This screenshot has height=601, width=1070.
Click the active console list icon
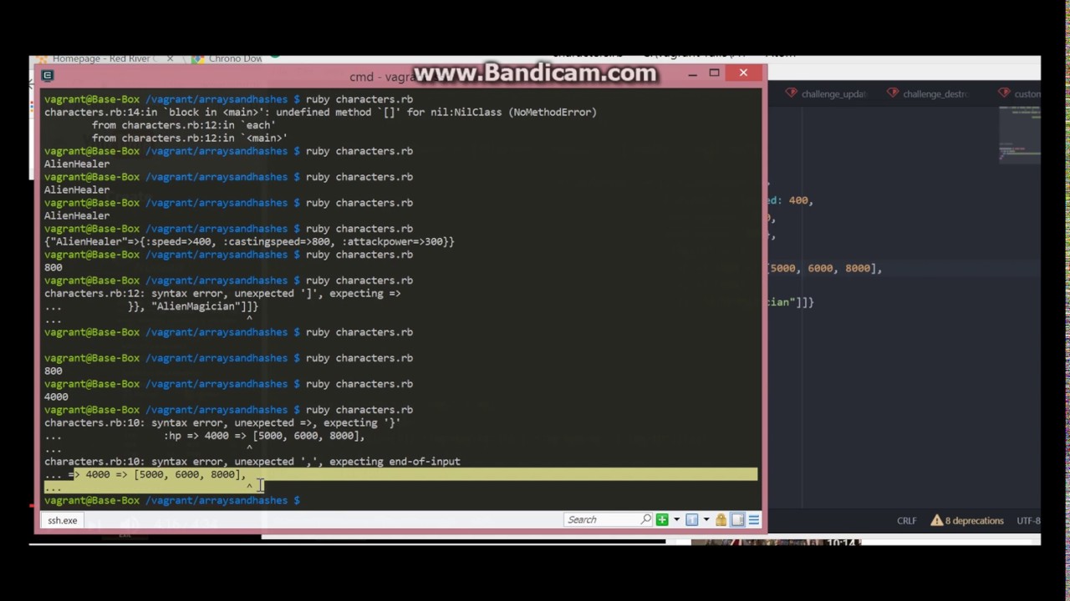pyautogui.click(x=691, y=520)
